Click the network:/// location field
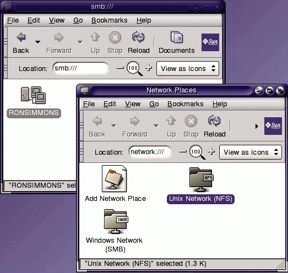This screenshot has width=288, height=273. 150,152
